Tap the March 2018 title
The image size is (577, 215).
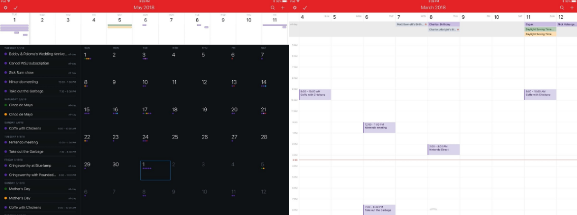pyautogui.click(x=433, y=8)
